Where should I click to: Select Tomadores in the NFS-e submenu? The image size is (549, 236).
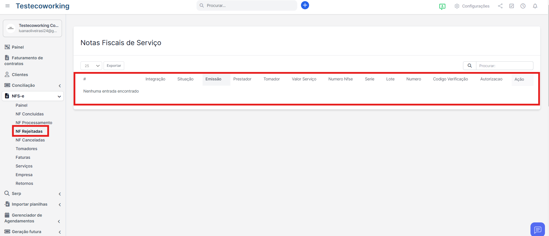pyautogui.click(x=26, y=149)
